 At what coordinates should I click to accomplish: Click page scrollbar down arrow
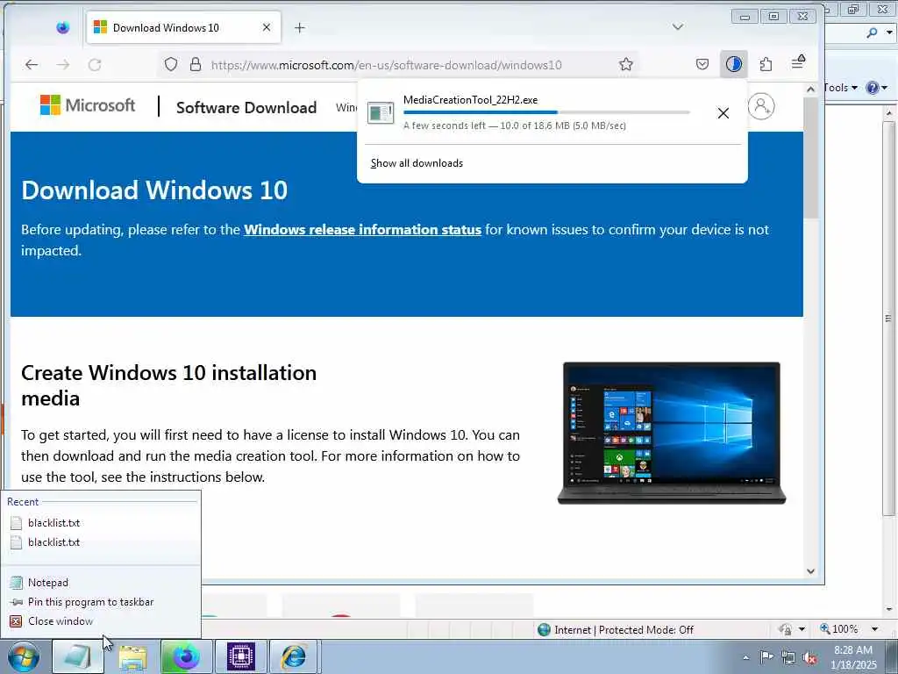810,570
